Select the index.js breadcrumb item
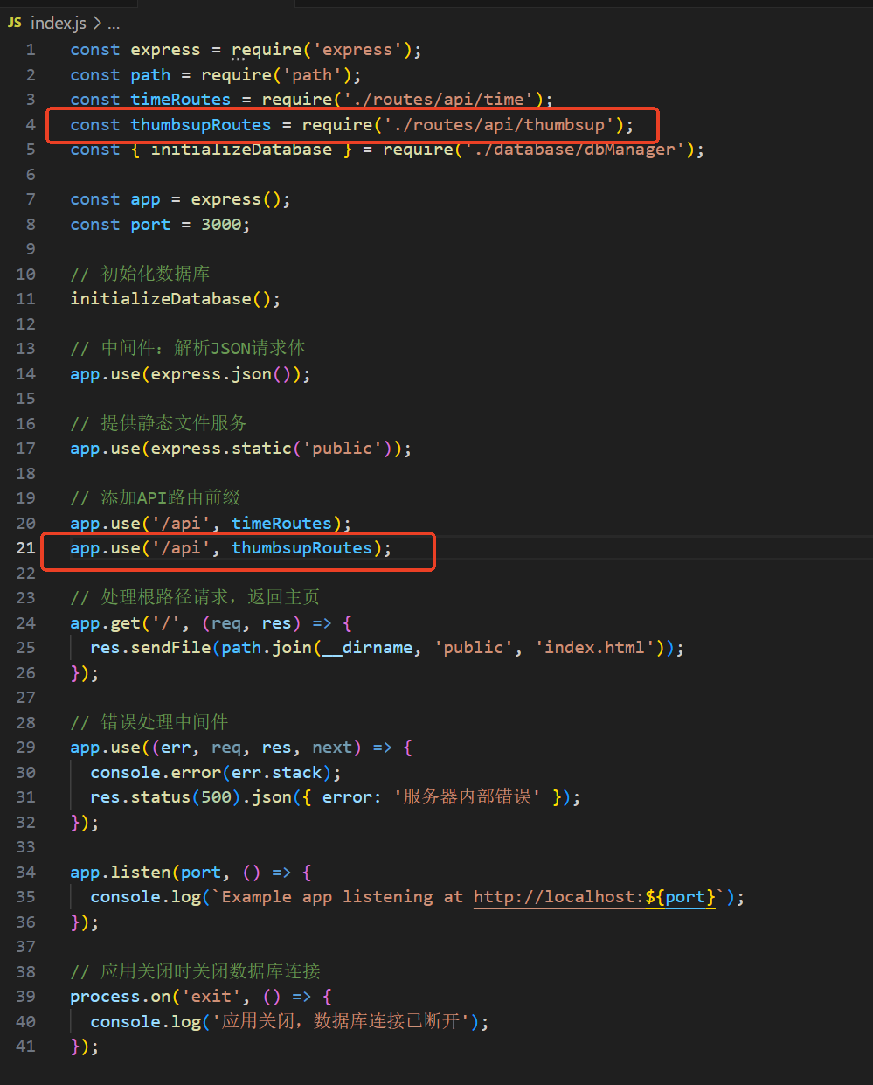The width and height of the screenshot is (873, 1085). point(58,23)
